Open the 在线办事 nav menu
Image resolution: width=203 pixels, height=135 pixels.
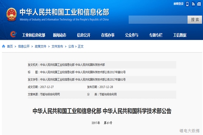(x=108, y=35)
